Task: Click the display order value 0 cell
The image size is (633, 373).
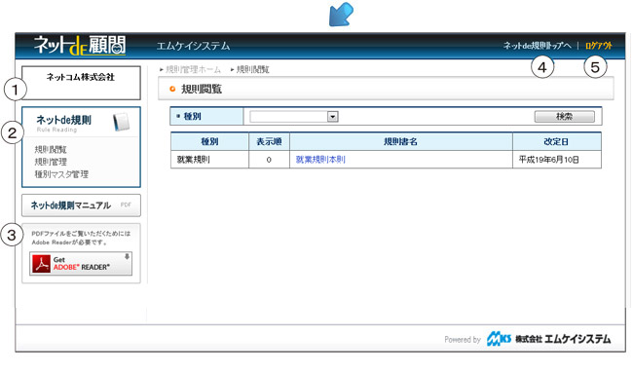Action: pos(269,160)
